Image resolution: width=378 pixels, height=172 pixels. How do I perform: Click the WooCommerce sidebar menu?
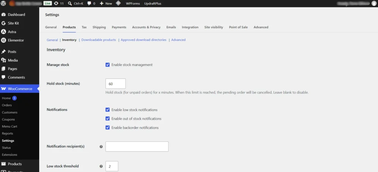pyautogui.click(x=20, y=89)
